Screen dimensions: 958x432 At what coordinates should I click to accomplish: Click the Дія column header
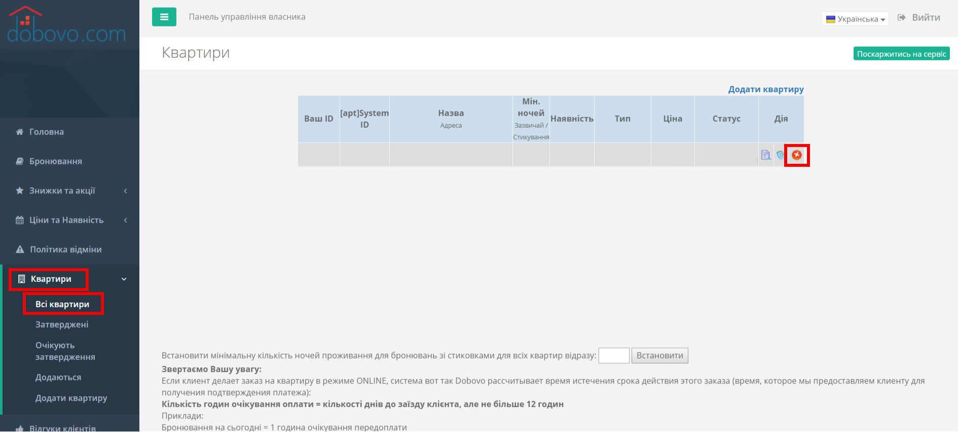pyautogui.click(x=781, y=119)
